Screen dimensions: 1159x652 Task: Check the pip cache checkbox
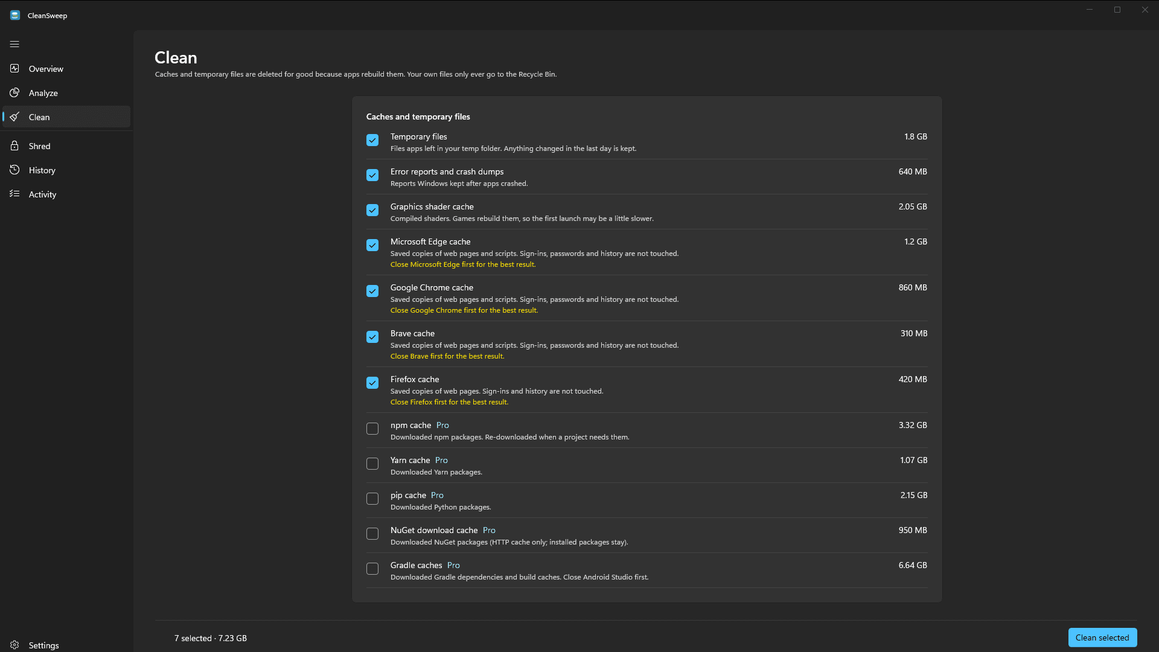[x=372, y=499]
